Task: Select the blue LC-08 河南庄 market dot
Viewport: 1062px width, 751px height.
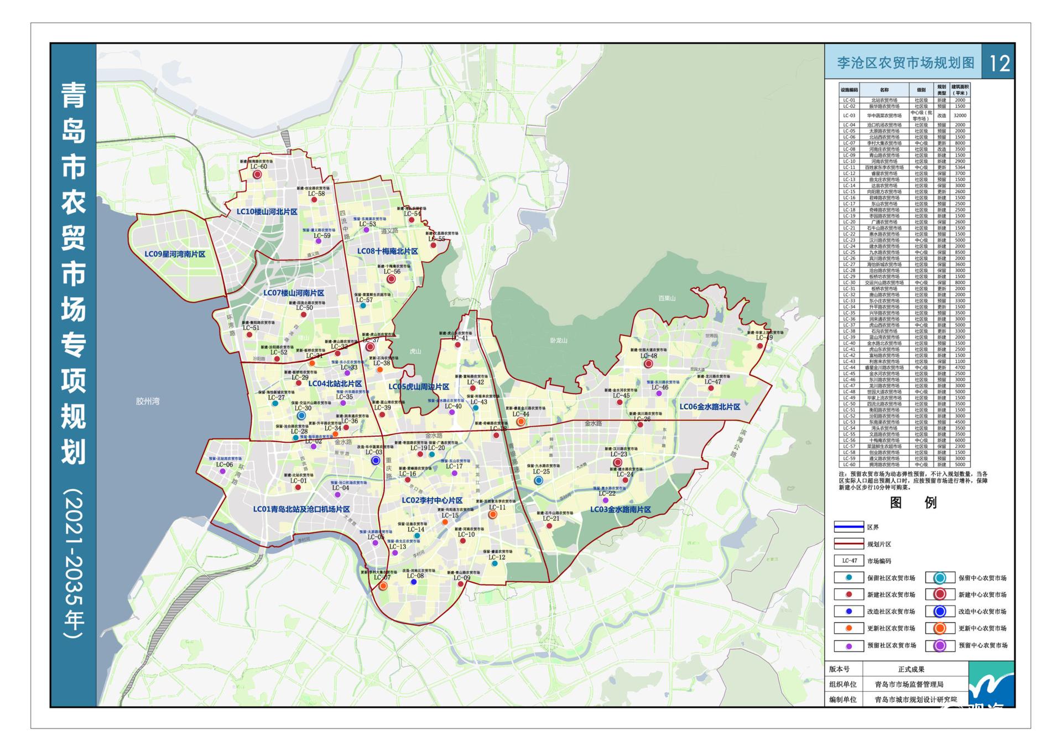Action: (414, 582)
